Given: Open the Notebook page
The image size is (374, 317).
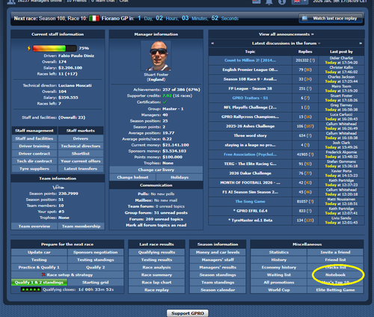Looking at the screenshot, I should (x=335, y=274).
